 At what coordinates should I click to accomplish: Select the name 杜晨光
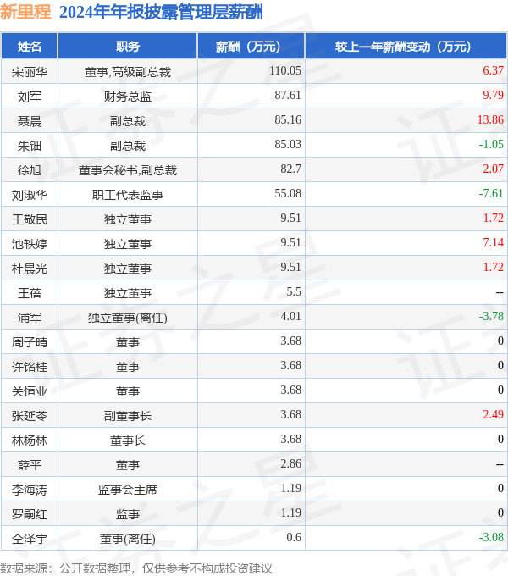(30, 269)
